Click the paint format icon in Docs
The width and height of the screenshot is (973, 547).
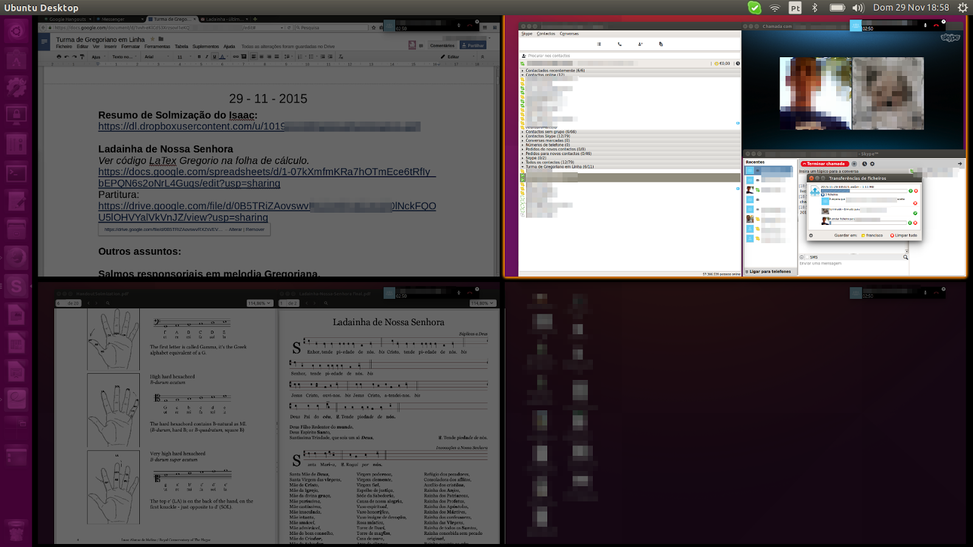tap(82, 57)
